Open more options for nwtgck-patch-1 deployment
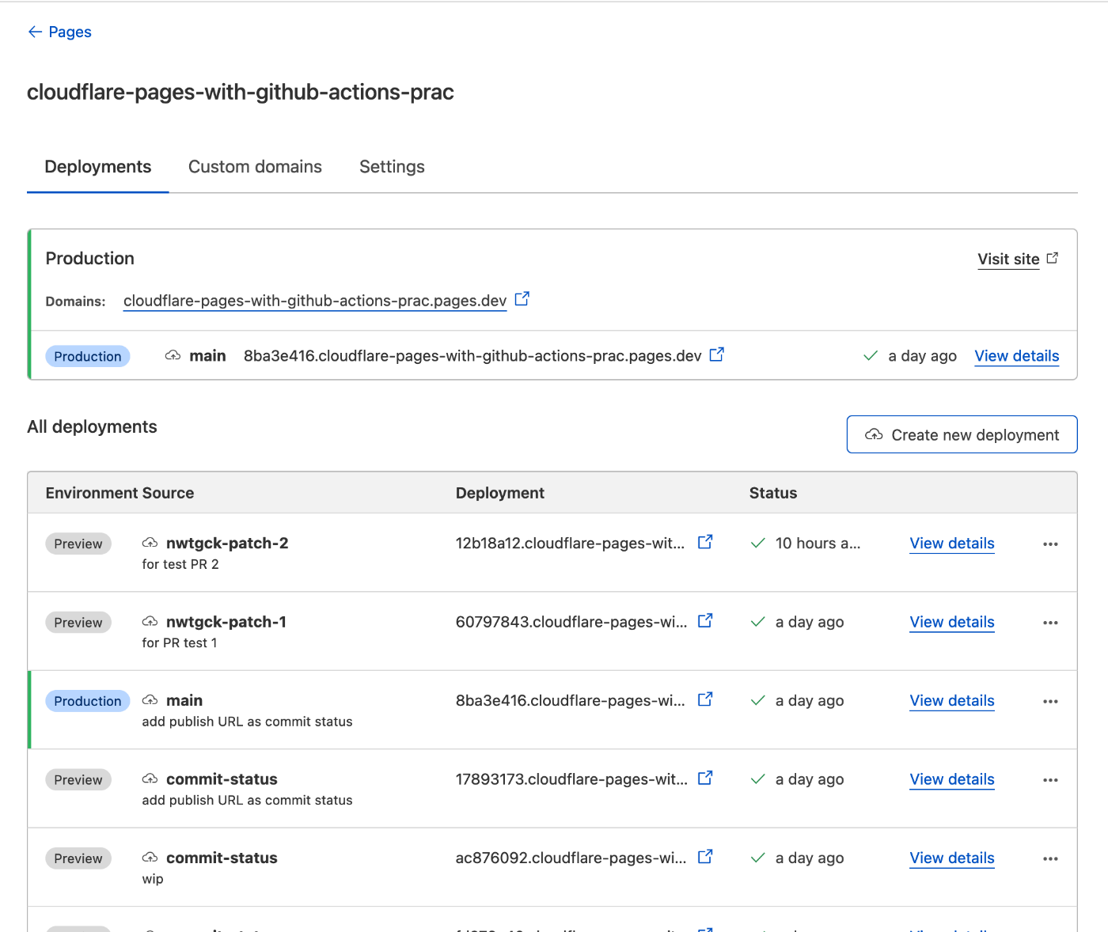 (x=1050, y=623)
